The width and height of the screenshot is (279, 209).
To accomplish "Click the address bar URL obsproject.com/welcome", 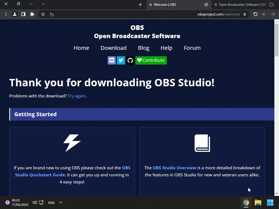I will coord(219,14).
